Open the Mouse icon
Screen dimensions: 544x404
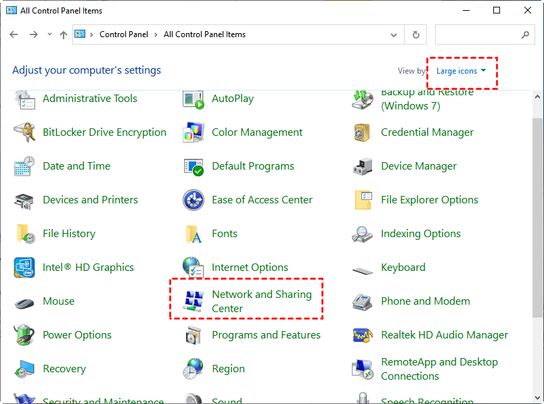pyautogui.click(x=24, y=303)
